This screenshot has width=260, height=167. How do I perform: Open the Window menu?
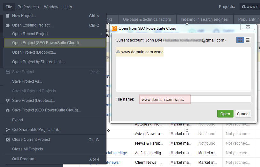point(51,7)
